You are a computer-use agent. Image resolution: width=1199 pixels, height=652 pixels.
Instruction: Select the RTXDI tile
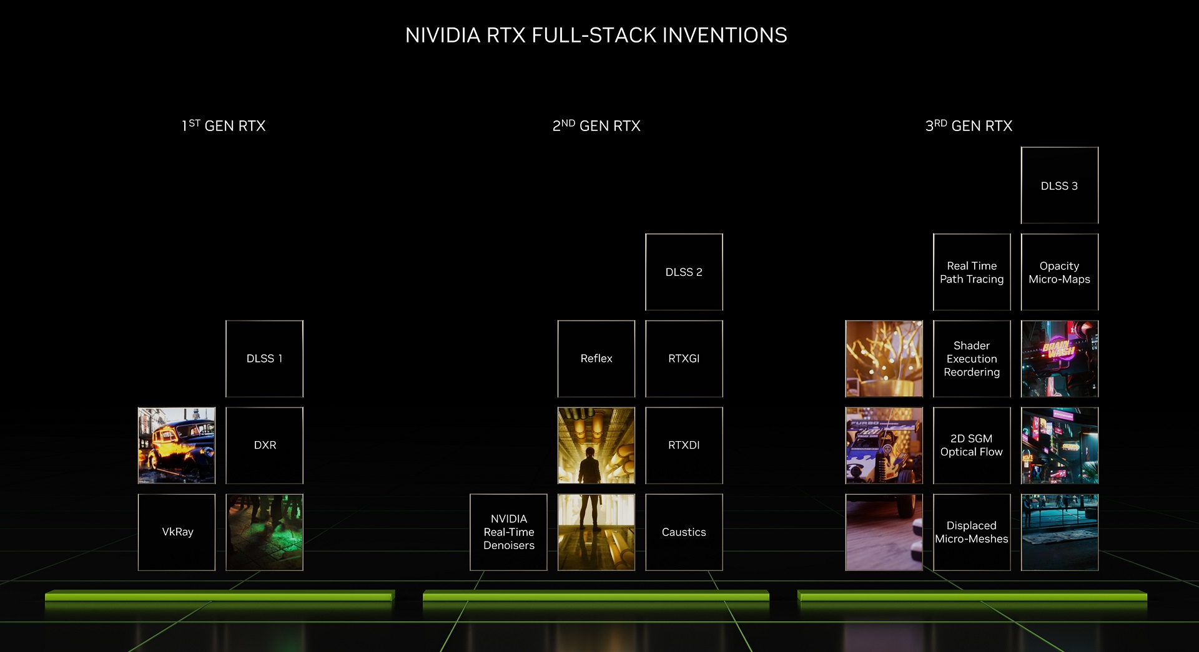click(684, 445)
